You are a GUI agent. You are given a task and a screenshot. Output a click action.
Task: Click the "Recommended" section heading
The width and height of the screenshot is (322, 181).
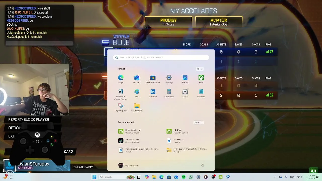(x=126, y=122)
